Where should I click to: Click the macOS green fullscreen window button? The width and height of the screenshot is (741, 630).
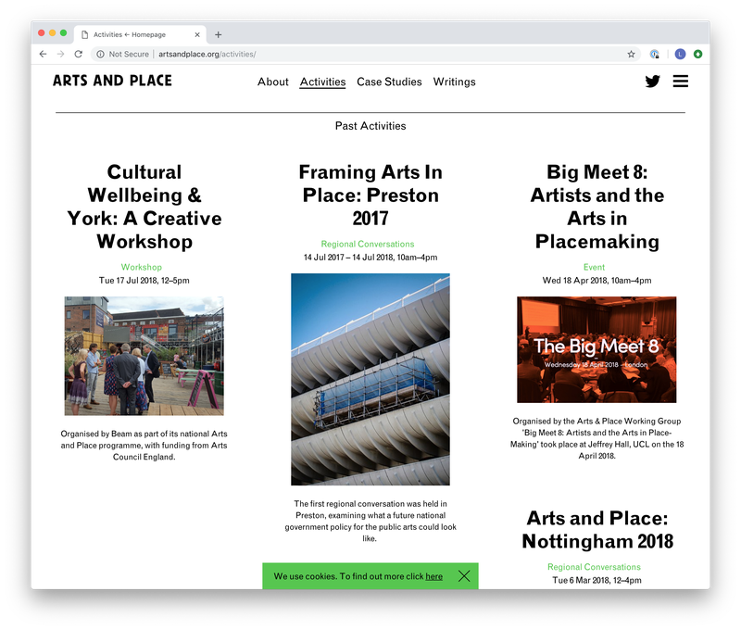(63, 32)
